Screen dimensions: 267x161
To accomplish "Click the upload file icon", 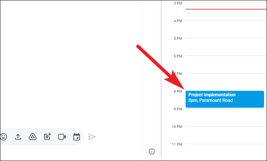I will click(x=18, y=137).
